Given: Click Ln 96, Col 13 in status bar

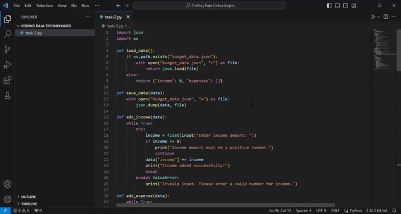Looking at the screenshot, I should click(x=280, y=210).
